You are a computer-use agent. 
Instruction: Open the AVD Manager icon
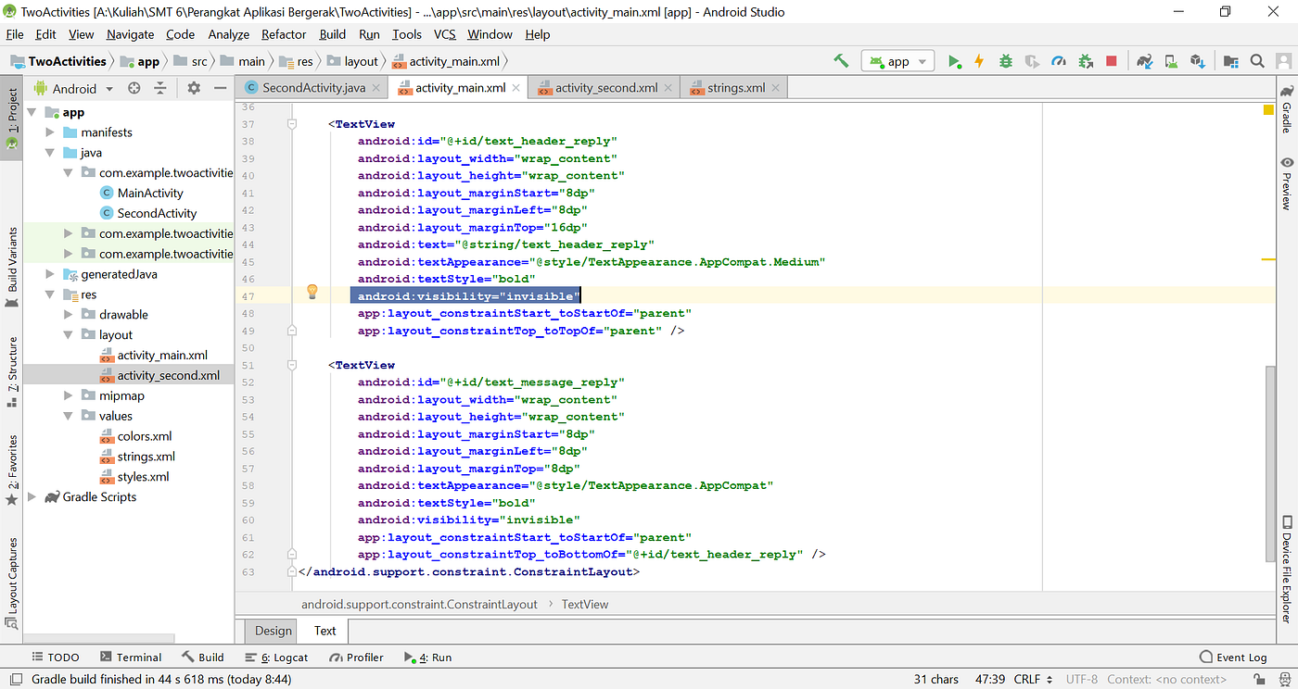1171,61
